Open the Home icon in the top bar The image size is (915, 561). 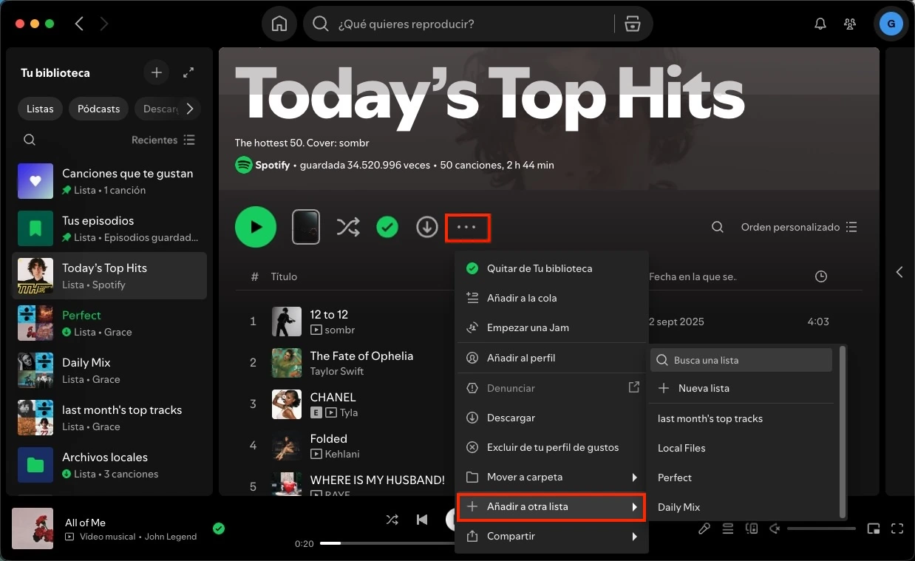click(x=279, y=23)
